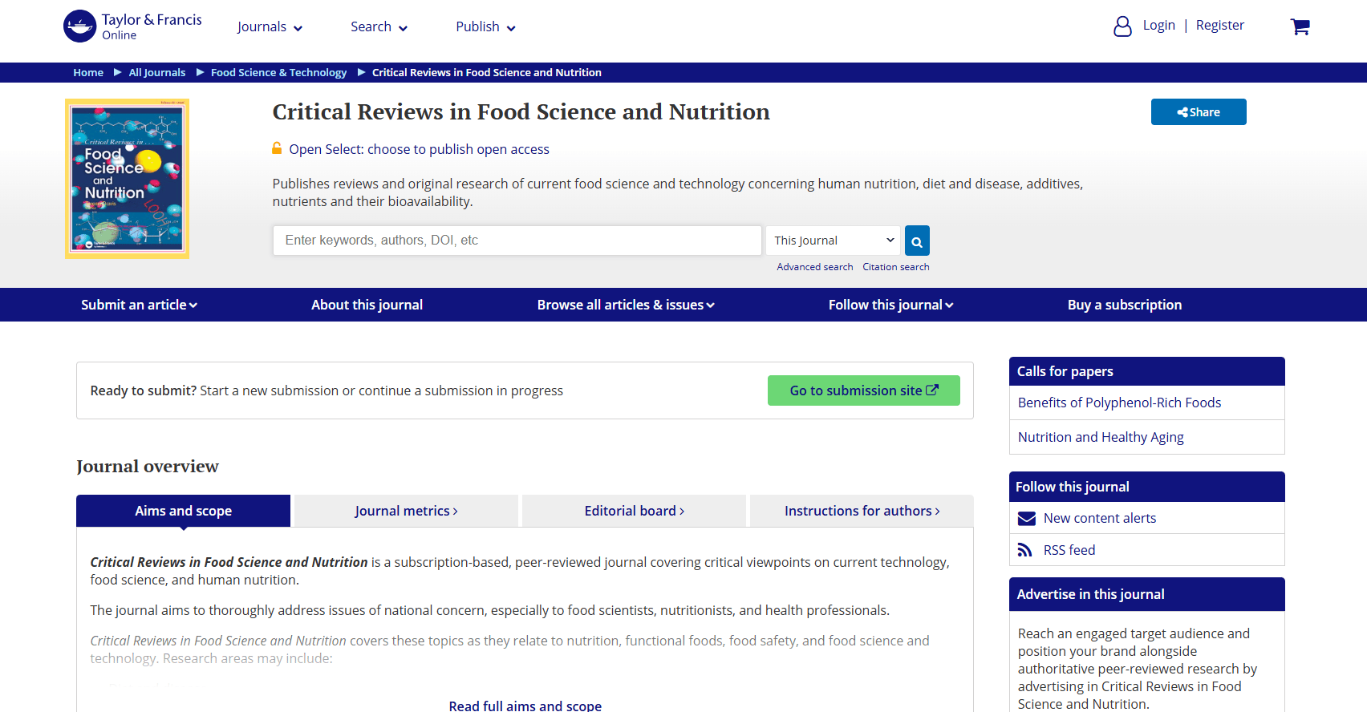Click the current-page breadcrumb journal title
The image size is (1367, 712).
click(487, 72)
